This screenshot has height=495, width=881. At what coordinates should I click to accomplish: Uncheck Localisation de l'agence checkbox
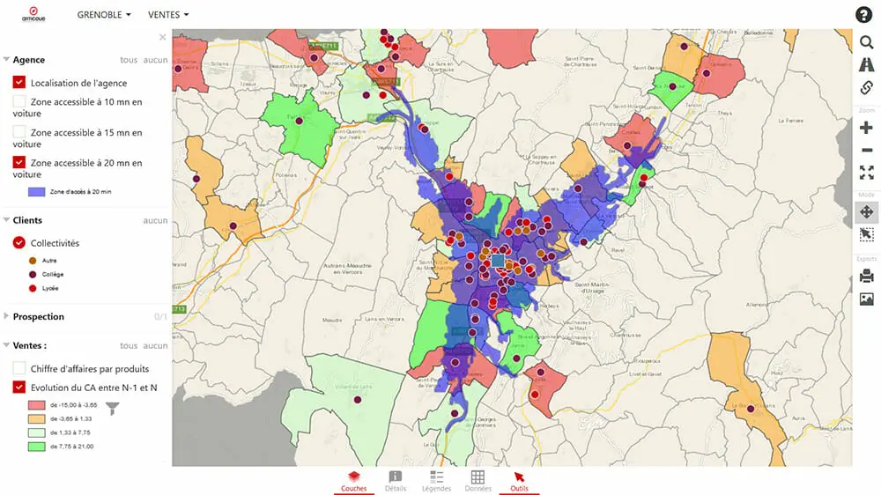pyautogui.click(x=19, y=83)
